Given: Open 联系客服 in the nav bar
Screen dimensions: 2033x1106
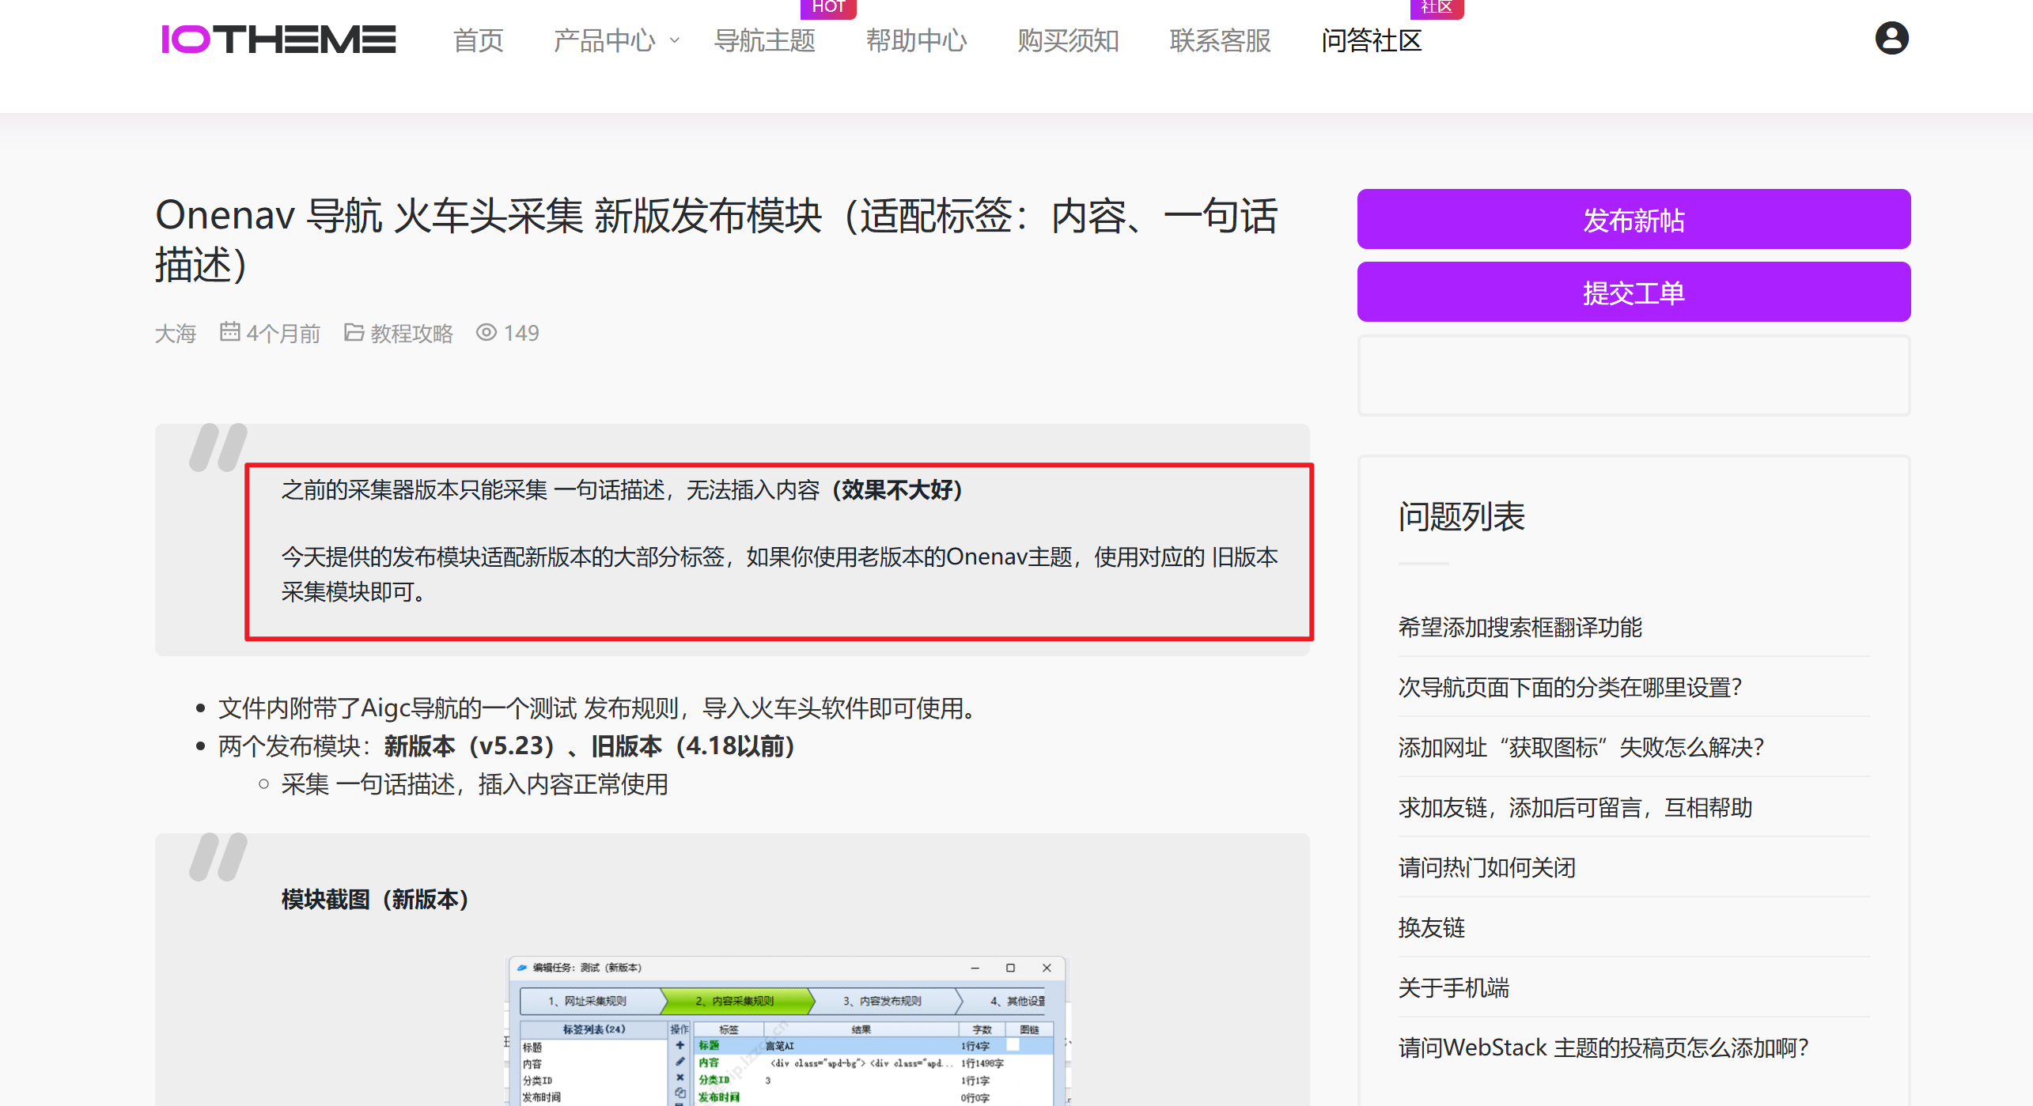Looking at the screenshot, I should tap(1220, 40).
